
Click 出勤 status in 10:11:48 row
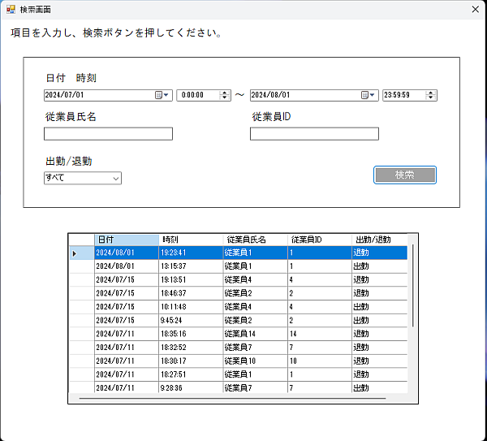tap(380, 307)
